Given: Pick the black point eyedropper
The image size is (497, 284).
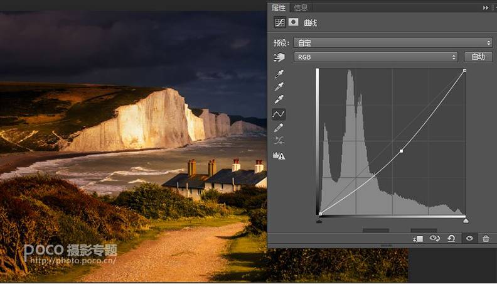Looking at the screenshot, I should click(279, 74).
